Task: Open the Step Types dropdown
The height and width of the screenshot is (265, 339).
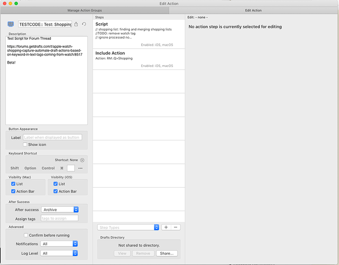Action: tap(128, 227)
